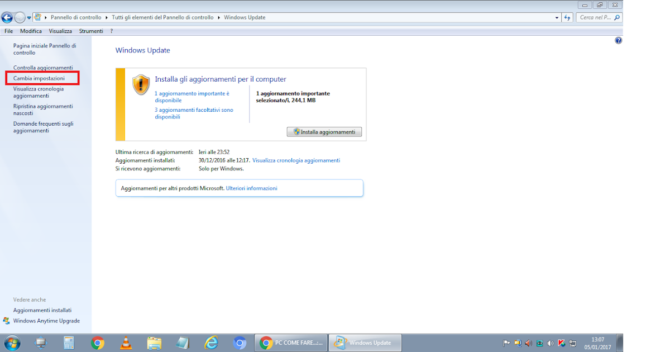Screen dimensions: 670x352
Task: Click the Back navigation arrow button
Action: (7, 17)
